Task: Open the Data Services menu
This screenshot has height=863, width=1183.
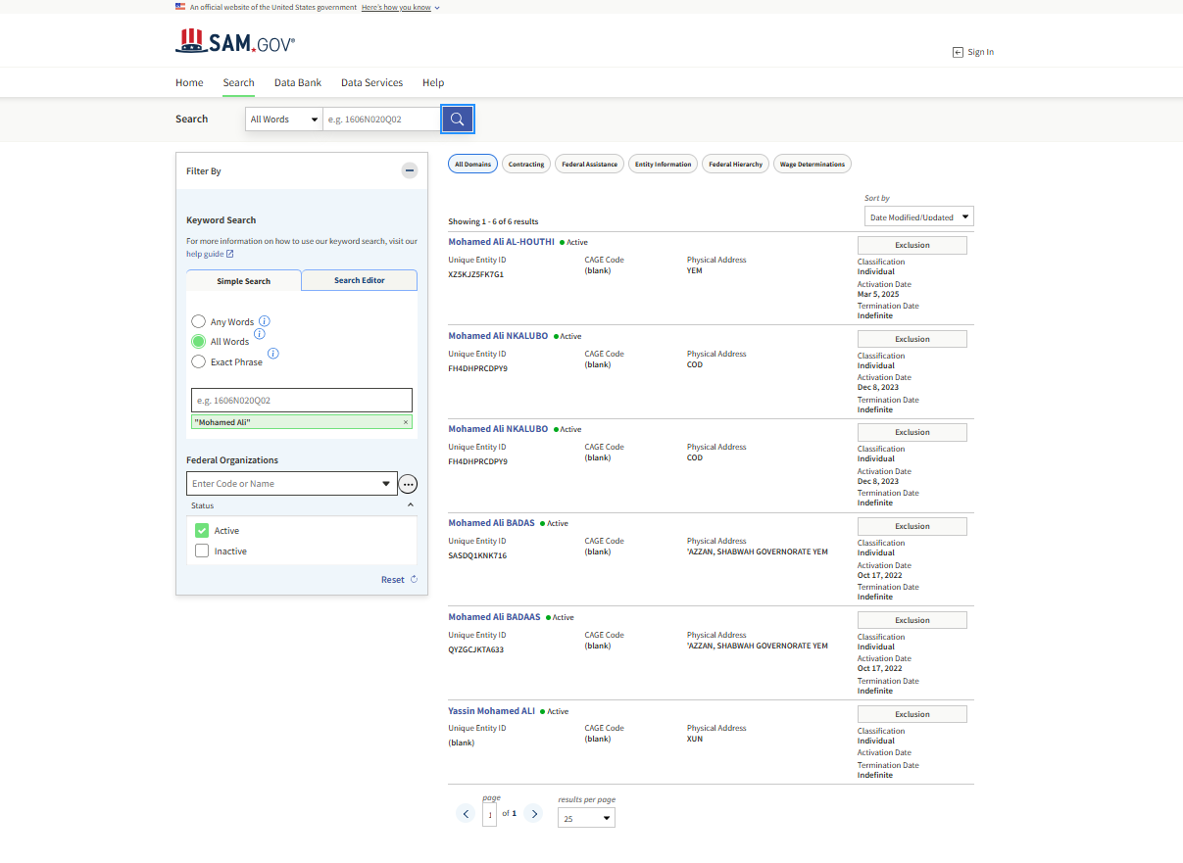Action: (371, 82)
